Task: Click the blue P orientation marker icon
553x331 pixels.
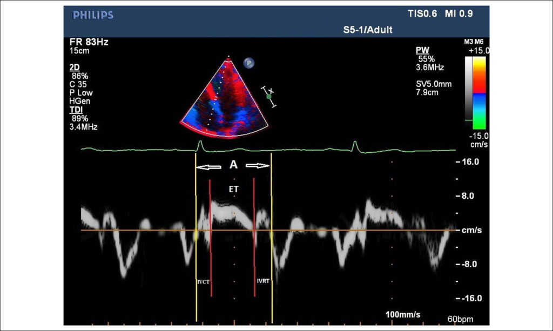Action: (248, 63)
